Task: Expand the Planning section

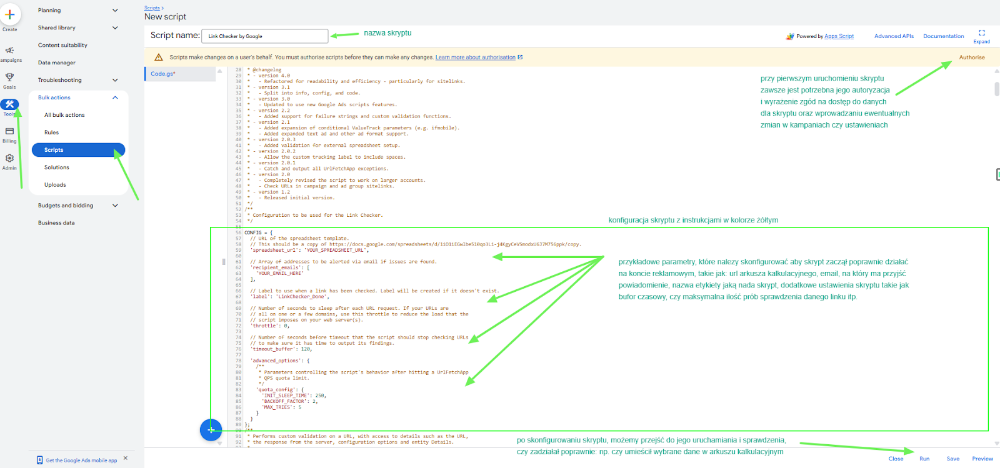Action: [115, 10]
